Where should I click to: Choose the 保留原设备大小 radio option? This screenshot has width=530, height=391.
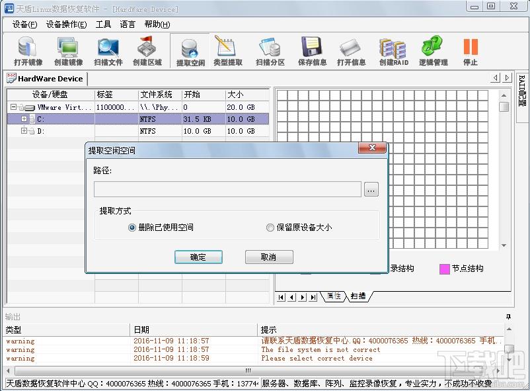click(270, 228)
